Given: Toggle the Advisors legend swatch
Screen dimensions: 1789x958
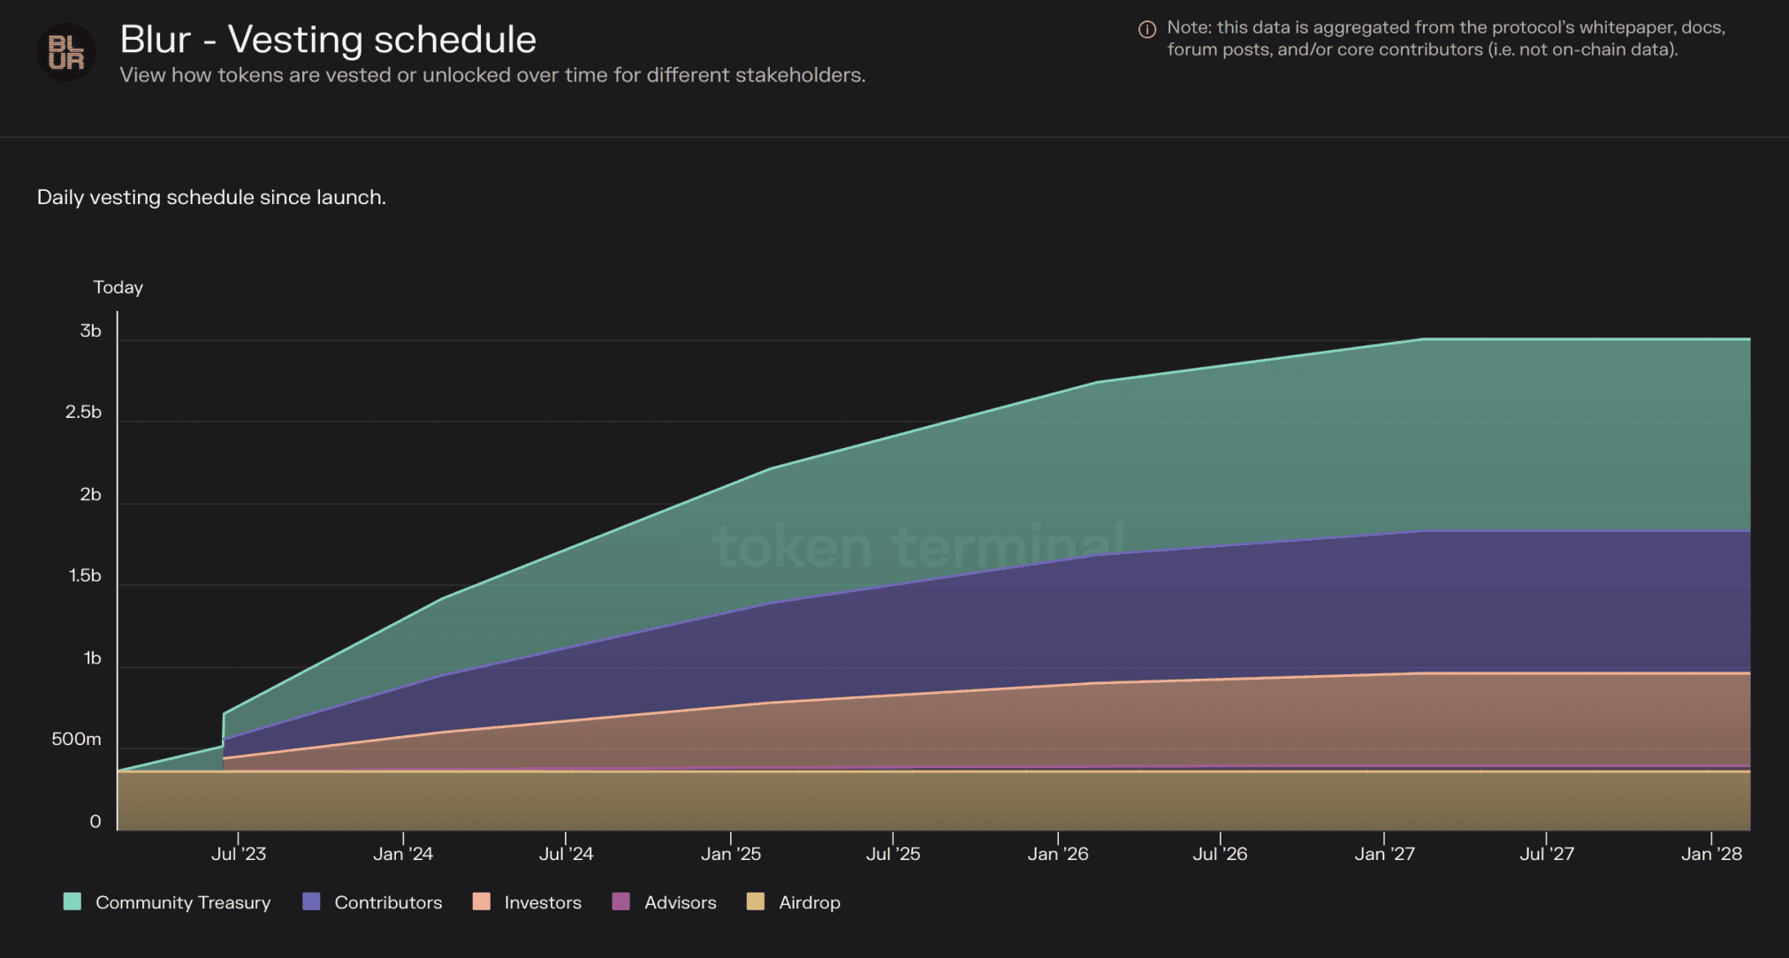Looking at the screenshot, I should (621, 901).
